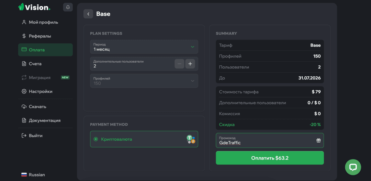This screenshot has width=371, height=181.
Task: Decrease additional users with minus button
Action: [x=179, y=64]
